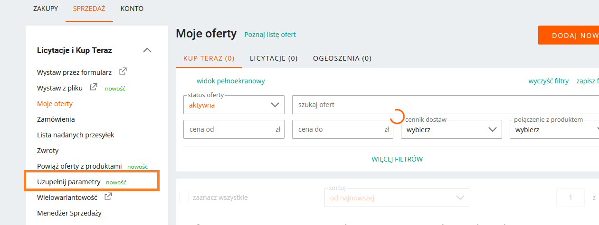Click the szukaj ofert search field
This screenshot has height=225, width=599.
click(x=444, y=105)
